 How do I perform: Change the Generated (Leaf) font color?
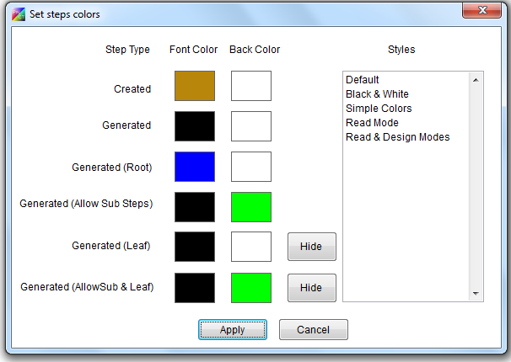pos(195,247)
